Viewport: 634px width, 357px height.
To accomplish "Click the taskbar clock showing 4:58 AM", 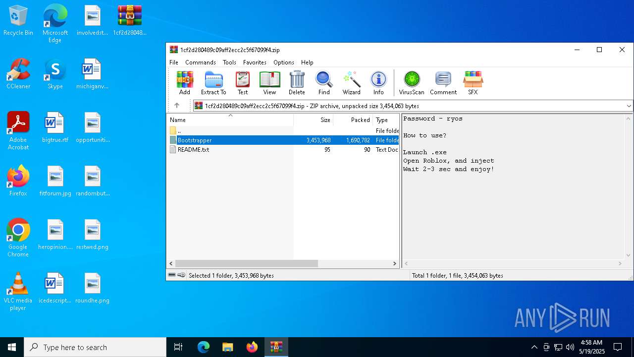I will (x=592, y=347).
